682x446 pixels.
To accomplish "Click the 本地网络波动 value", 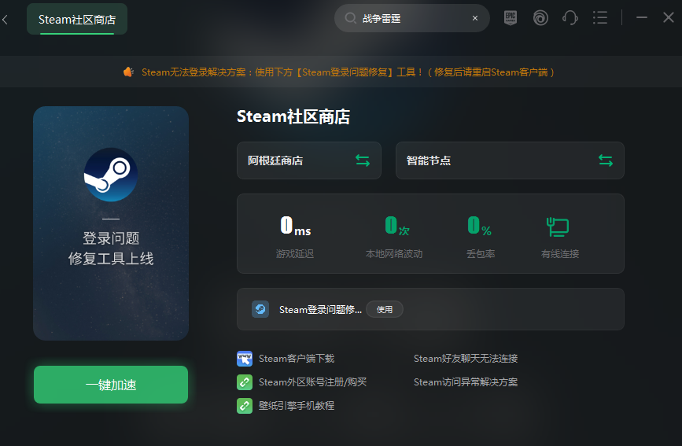I will coord(396,226).
